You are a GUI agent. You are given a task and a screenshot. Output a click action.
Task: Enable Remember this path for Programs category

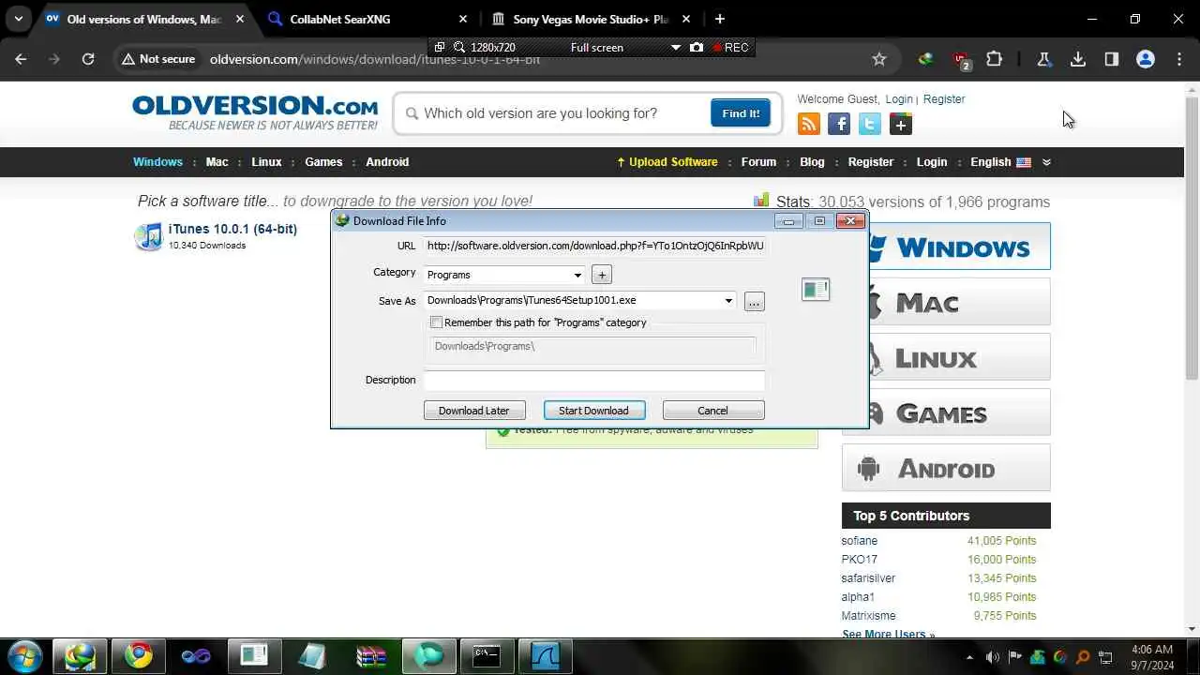coord(436,322)
